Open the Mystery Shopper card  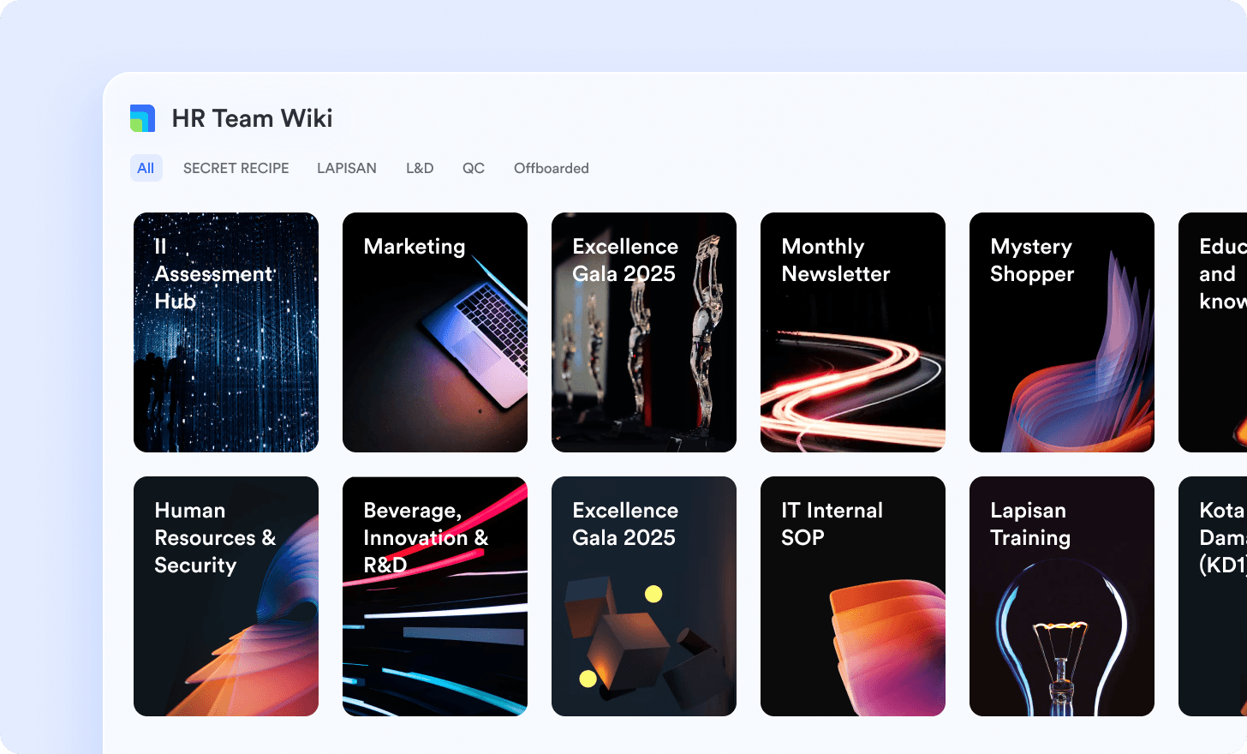[x=1062, y=332]
